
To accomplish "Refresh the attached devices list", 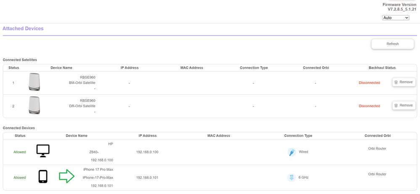I will [392, 44].
